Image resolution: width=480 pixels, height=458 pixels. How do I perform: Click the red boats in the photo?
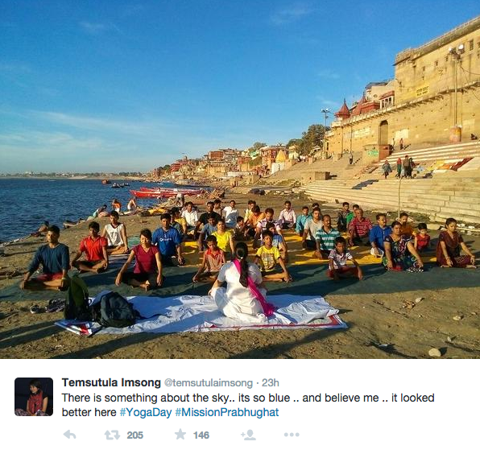(x=165, y=192)
